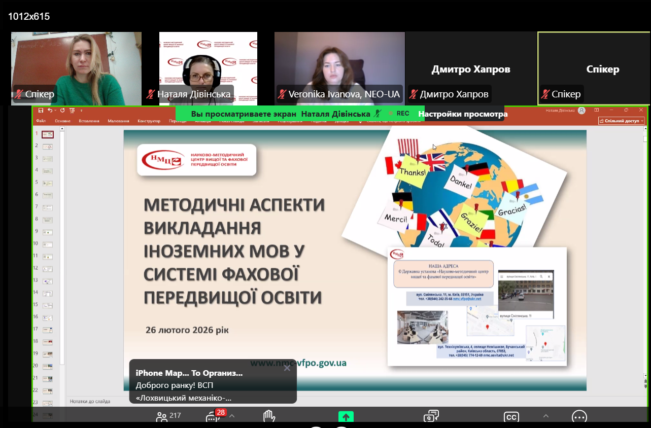Open the Файл menu tab

pos(41,121)
